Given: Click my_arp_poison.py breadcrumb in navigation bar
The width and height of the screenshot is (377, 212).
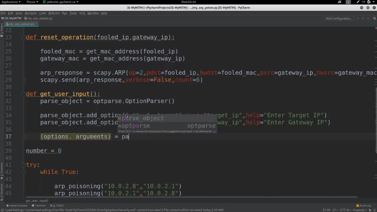Looking at the screenshot, I should (38, 18).
